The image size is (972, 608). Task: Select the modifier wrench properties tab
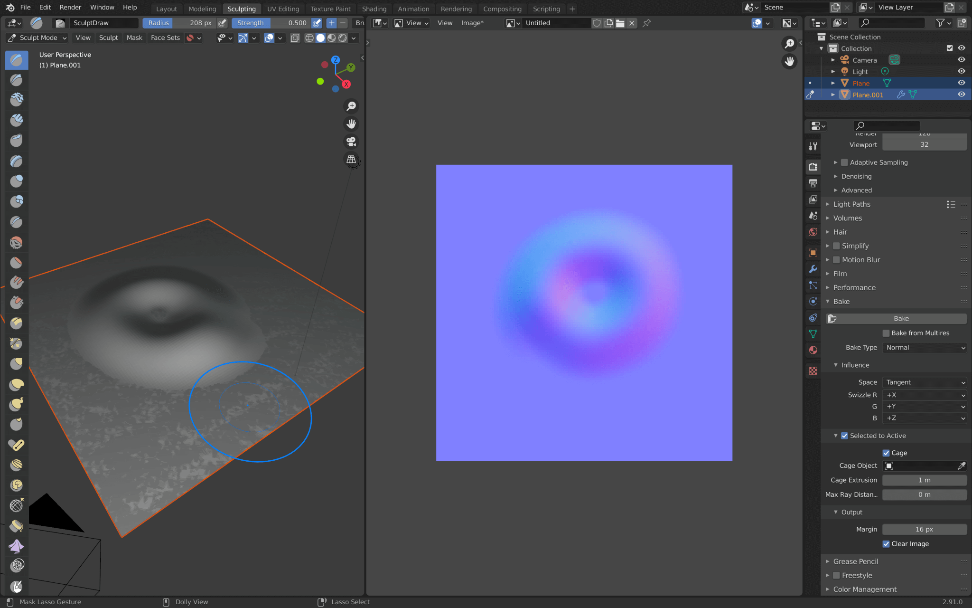tap(813, 269)
